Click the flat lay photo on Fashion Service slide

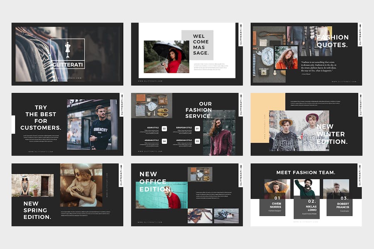click(152, 105)
